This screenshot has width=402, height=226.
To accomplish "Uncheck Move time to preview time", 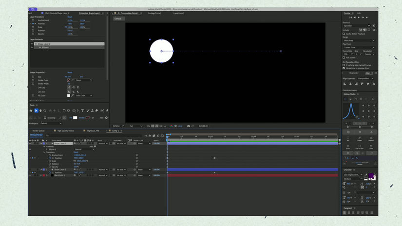I will (344, 68).
